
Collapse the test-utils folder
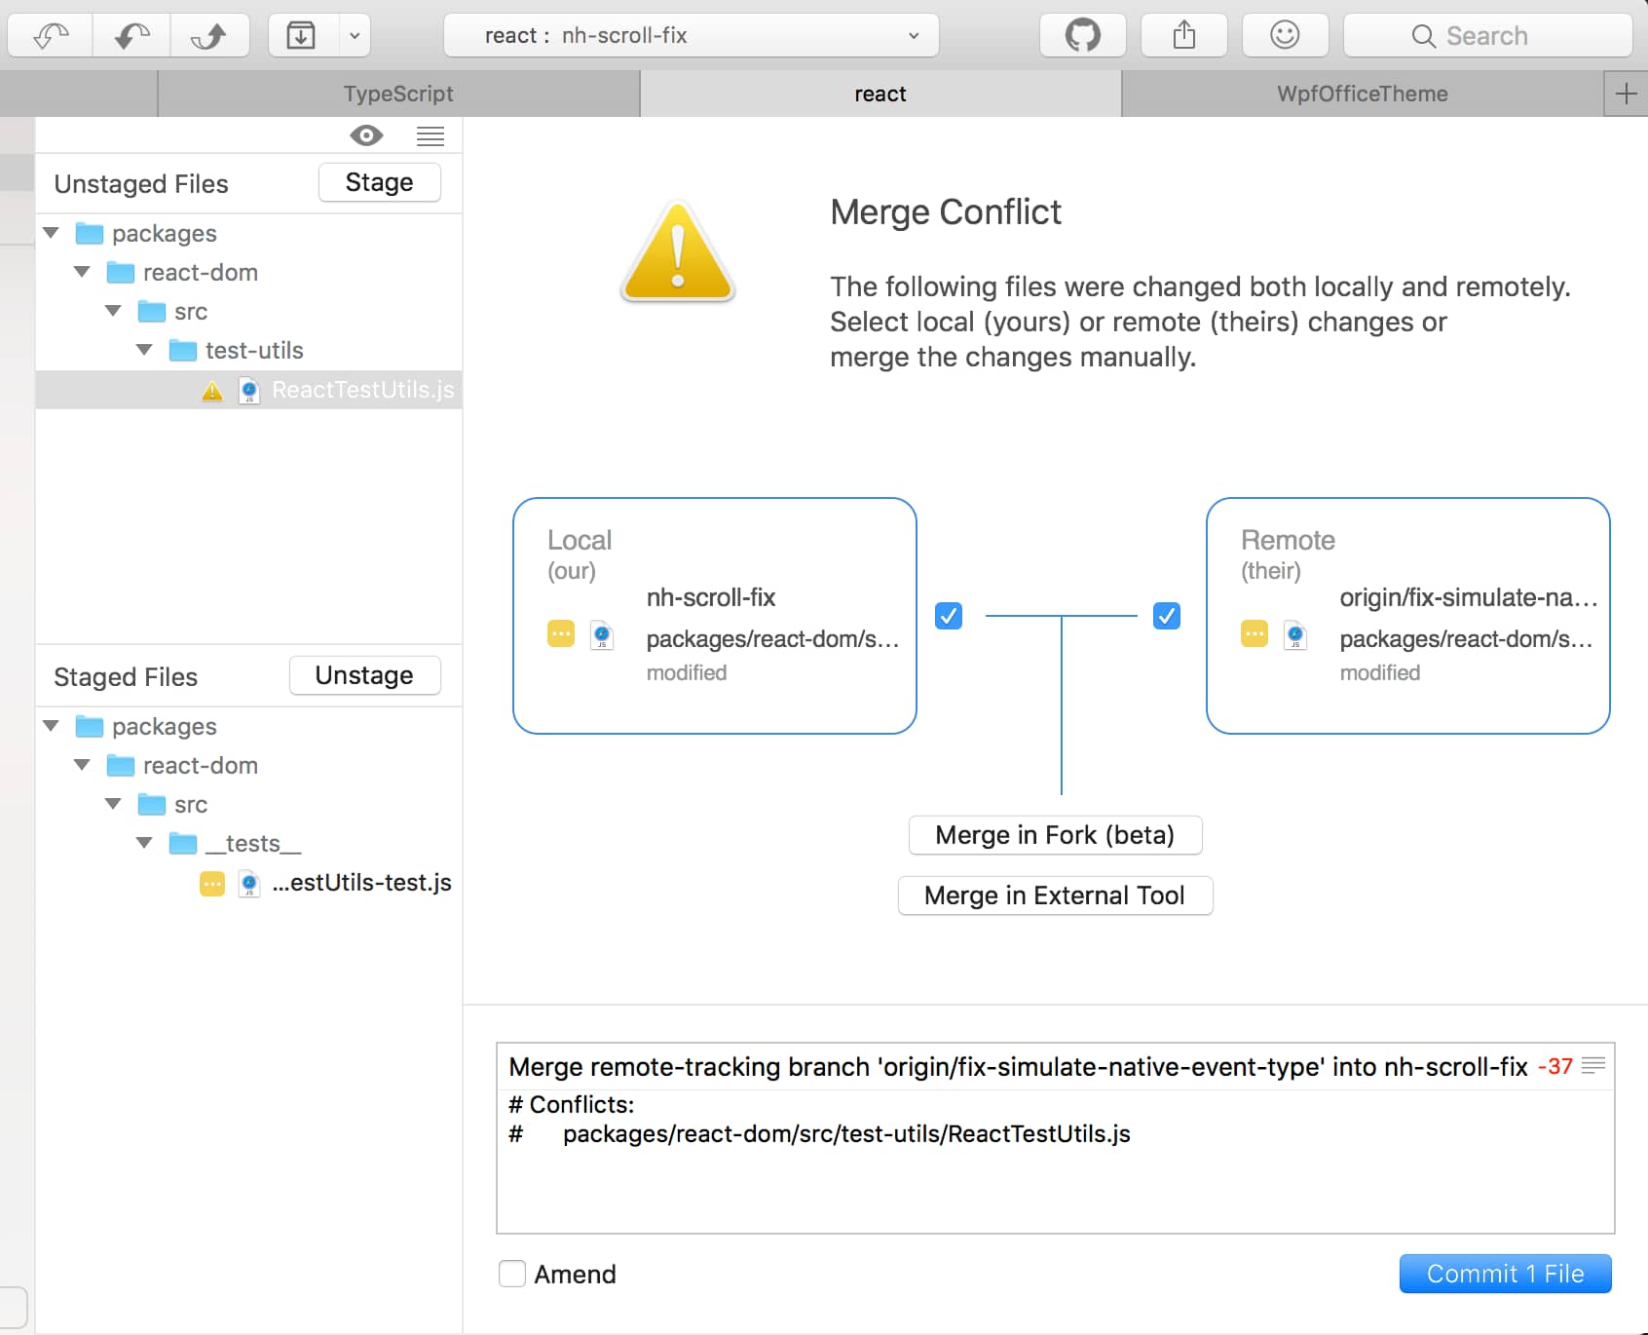click(145, 350)
